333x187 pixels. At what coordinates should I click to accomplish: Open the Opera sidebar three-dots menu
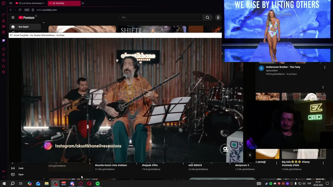[4, 177]
